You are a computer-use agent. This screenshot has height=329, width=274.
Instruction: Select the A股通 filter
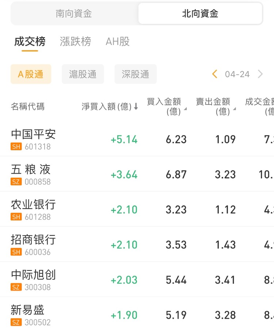(x=31, y=74)
